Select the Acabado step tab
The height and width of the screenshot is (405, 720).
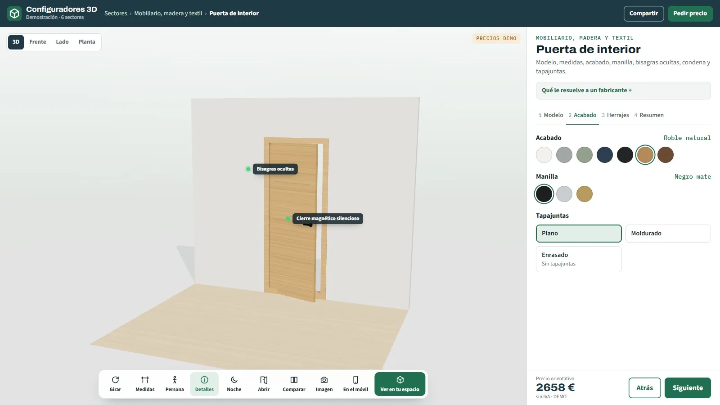coord(582,115)
